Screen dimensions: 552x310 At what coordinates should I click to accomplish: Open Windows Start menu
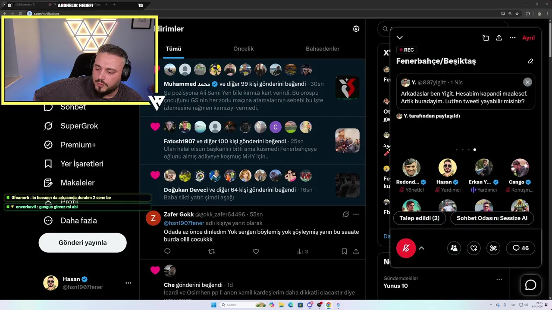[x=213, y=305]
